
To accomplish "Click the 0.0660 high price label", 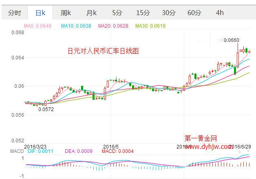I will [232, 40].
